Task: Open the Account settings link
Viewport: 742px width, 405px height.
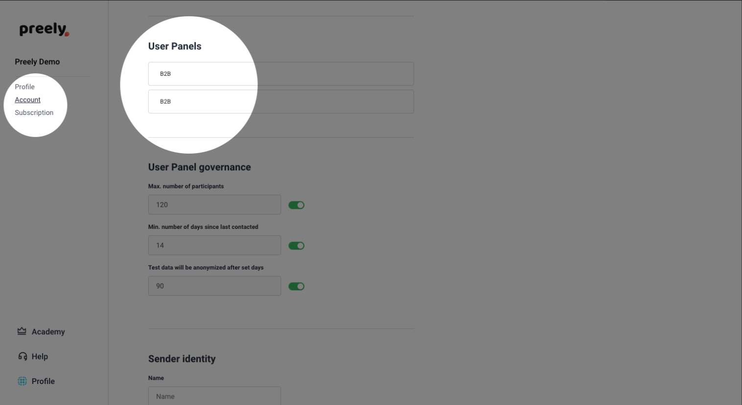Action: (x=27, y=100)
